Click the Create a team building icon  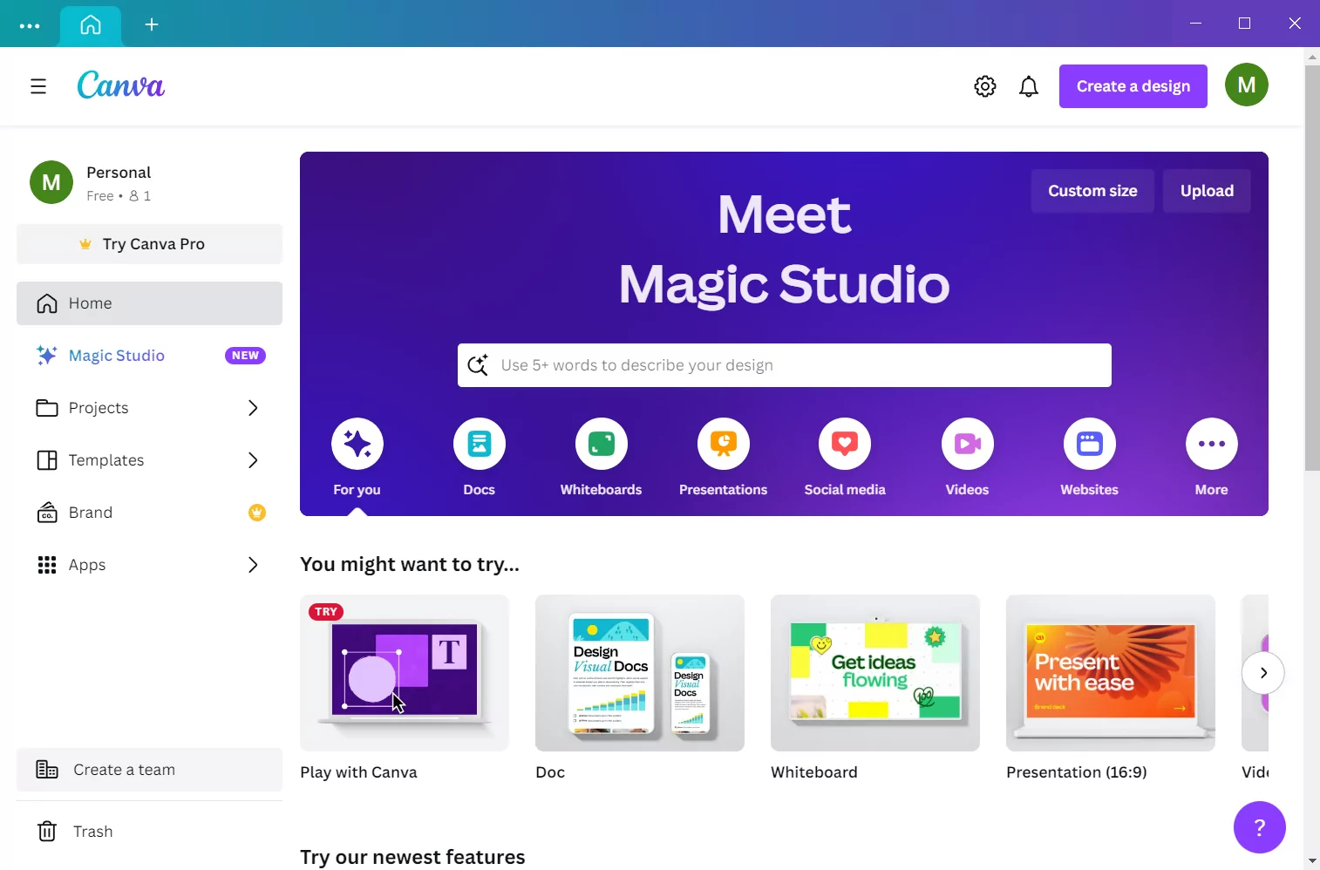point(47,770)
